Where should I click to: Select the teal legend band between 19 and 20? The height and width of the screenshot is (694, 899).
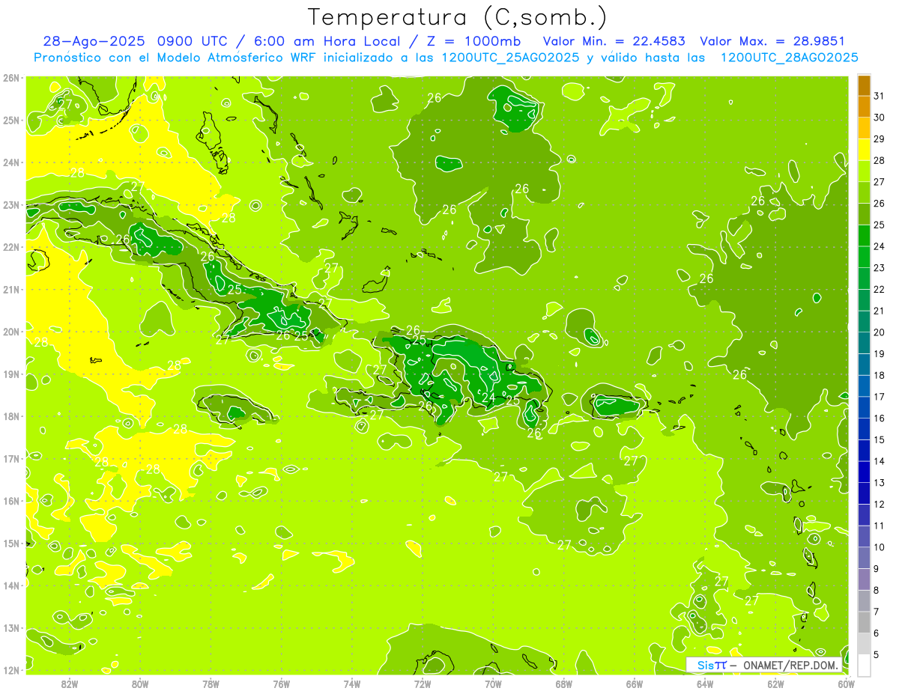click(x=864, y=343)
